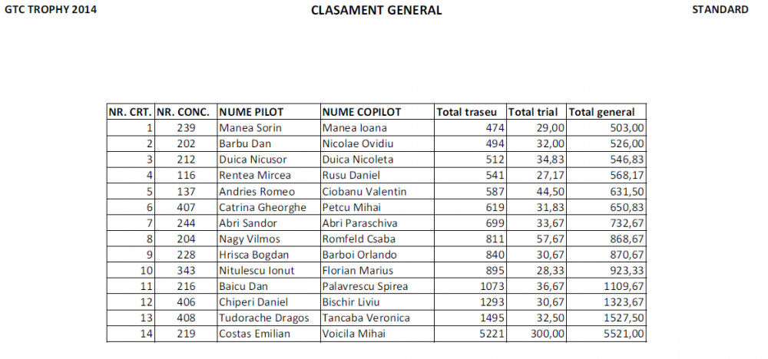Click pilot name Catrina Gheorghe
The image size is (768, 359).
(x=263, y=207)
